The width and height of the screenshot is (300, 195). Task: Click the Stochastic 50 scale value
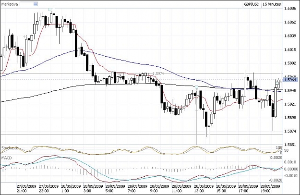(x=286, y=150)
